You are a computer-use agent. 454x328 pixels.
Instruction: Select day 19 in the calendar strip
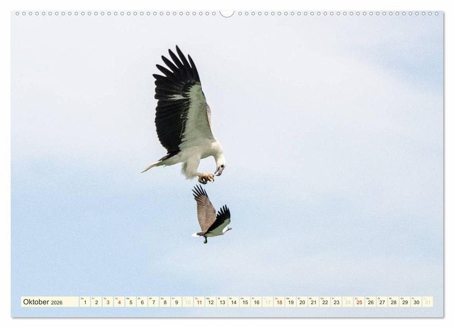coord(291,302)
